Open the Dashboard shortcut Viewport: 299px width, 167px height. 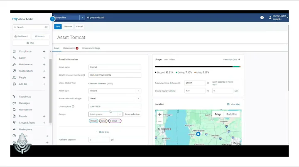(21, 36)
